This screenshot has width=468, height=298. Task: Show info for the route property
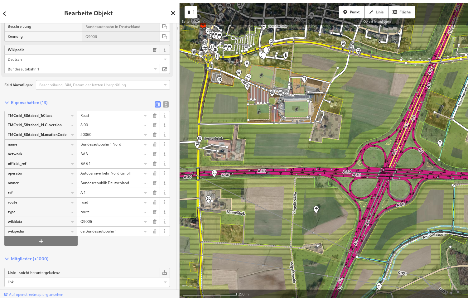pyautogui.click(x=165, y=202)
